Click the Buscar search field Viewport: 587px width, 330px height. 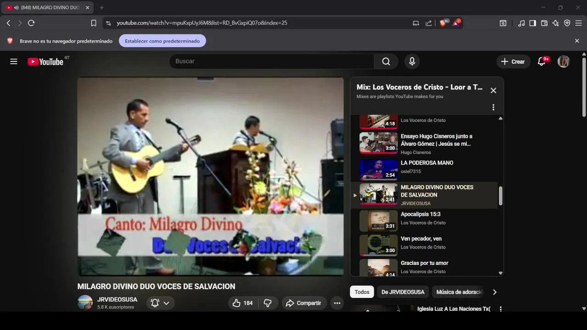[271, 61]
